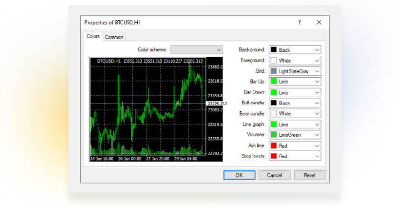
Task: Close the Properties of BTCUSD,H1 dialog
Action: coord(319,22)
